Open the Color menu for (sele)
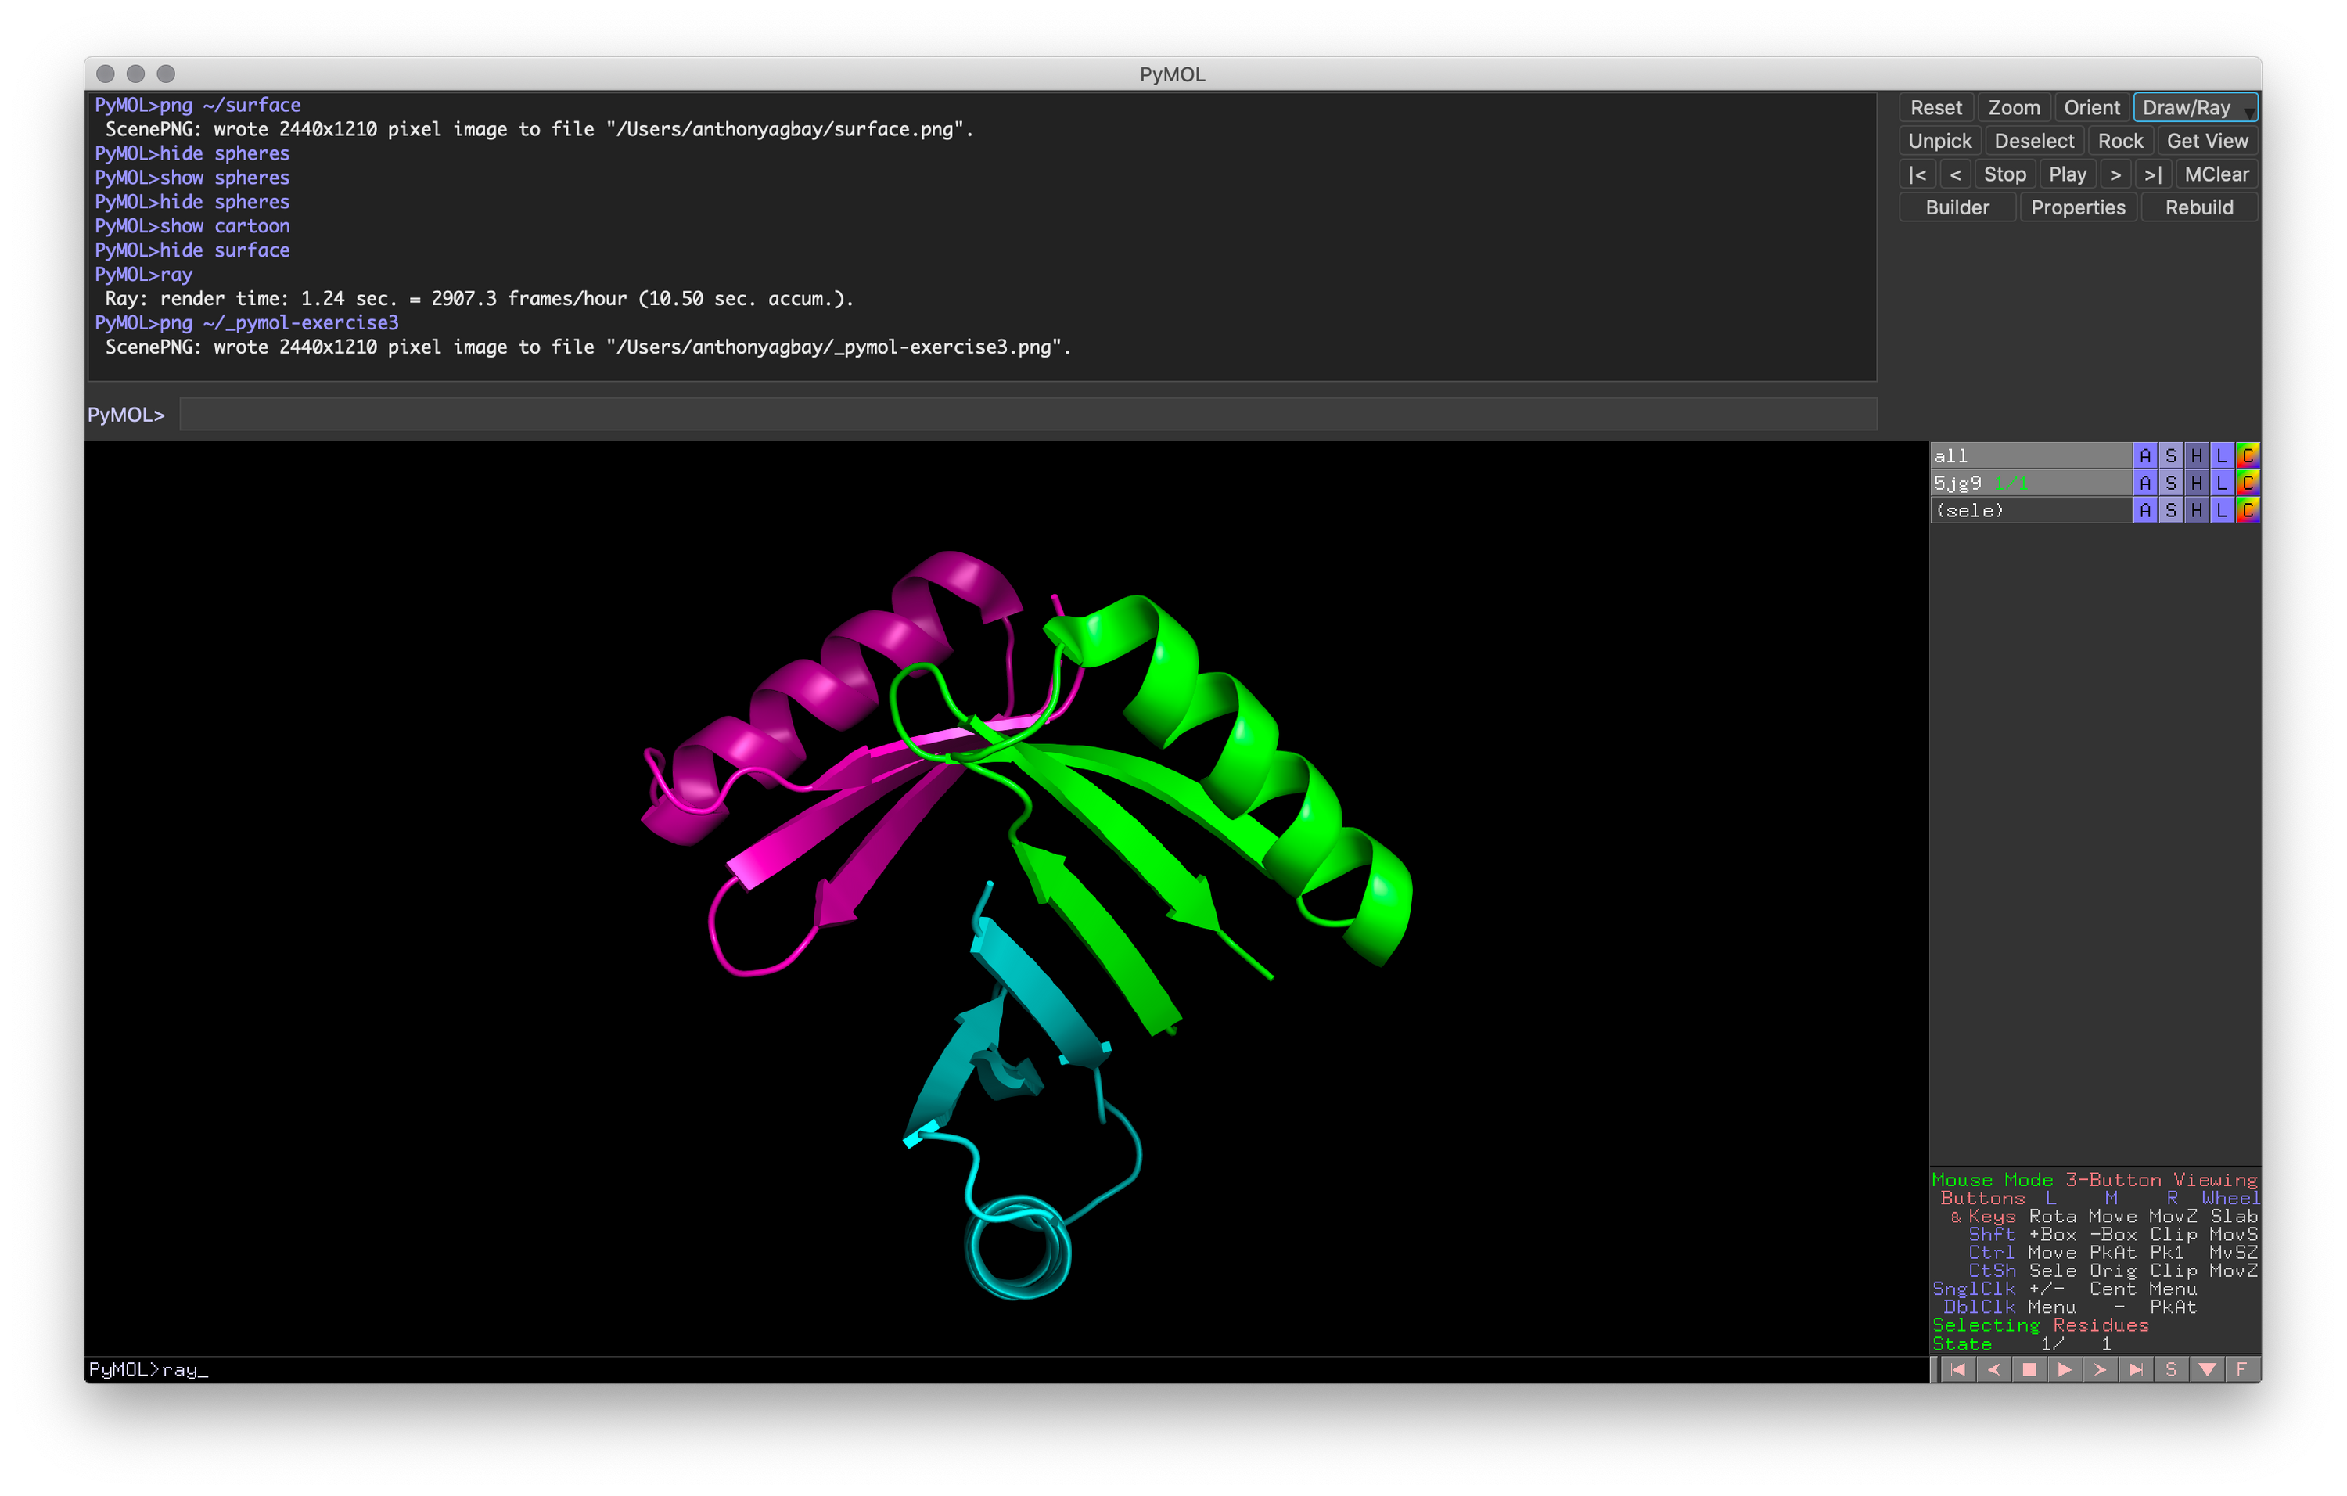The width and height of the screenshot is (2347, 1496). [x=2248, y=509]
